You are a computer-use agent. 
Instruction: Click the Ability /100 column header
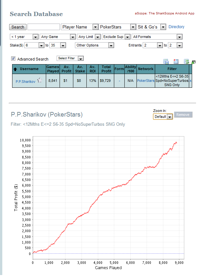tap(131, 69)
